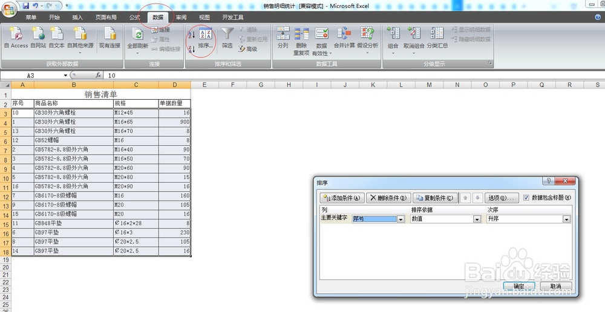Click the Name Box showing A3

pos(31,75)
